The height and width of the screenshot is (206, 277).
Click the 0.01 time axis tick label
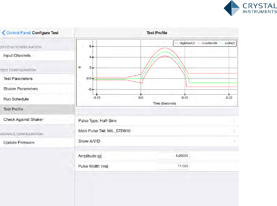tap(185, 98)
